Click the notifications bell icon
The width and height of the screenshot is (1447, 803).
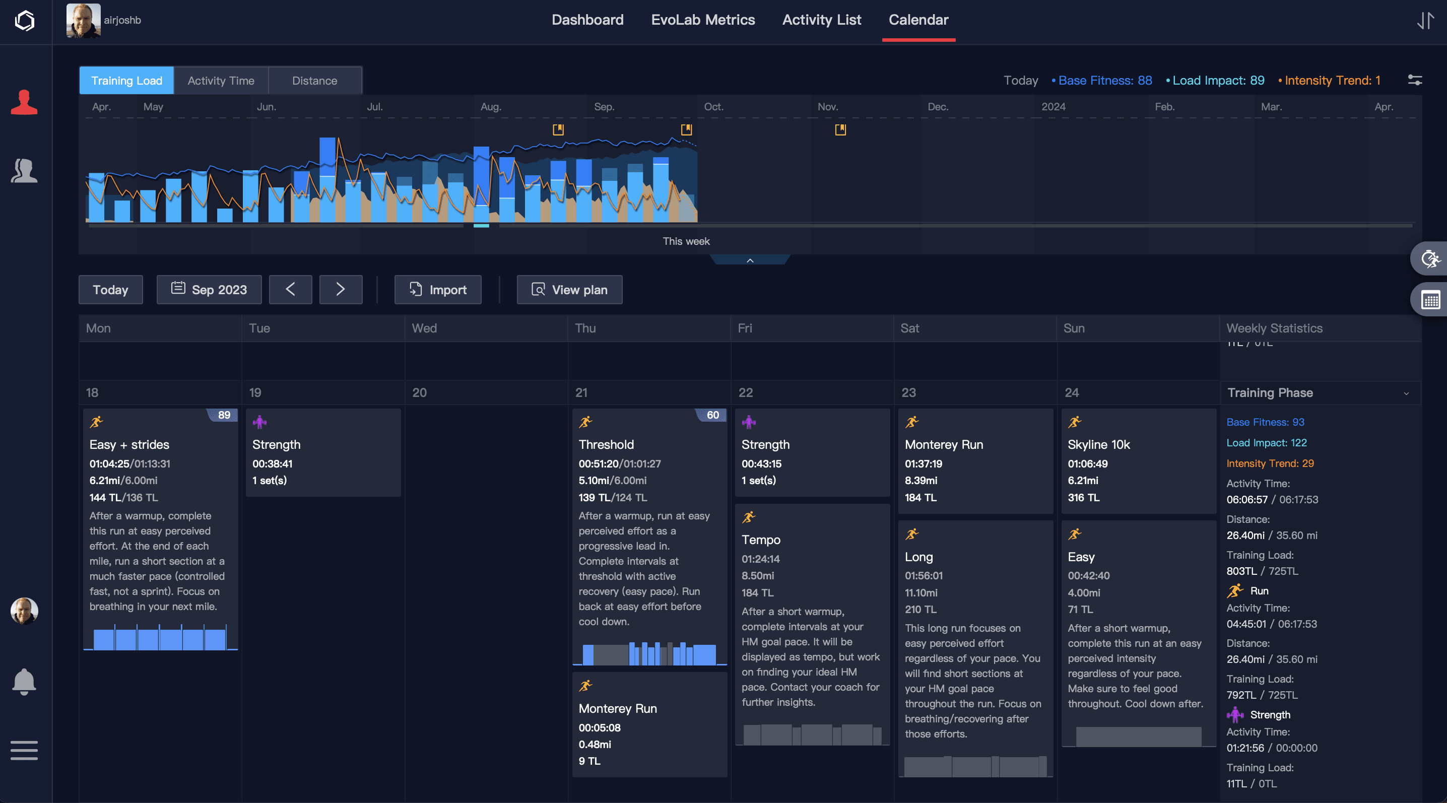tap(24, 682)
